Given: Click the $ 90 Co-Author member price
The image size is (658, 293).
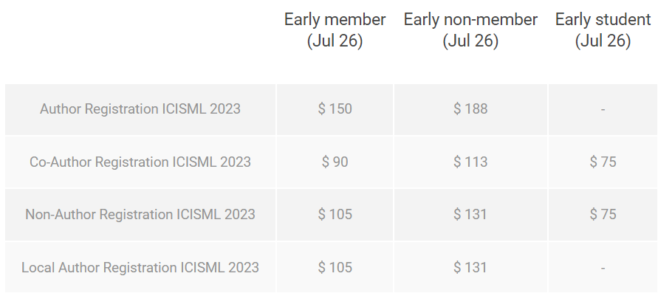Looking at the screenshot, I should click(x=335, y=162).
